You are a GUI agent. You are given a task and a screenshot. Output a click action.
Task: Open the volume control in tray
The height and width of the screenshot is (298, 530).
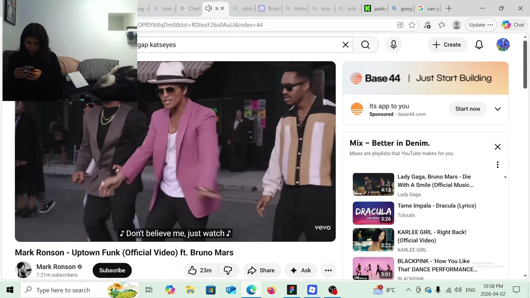pyautogui.click(x=458, y=290)
